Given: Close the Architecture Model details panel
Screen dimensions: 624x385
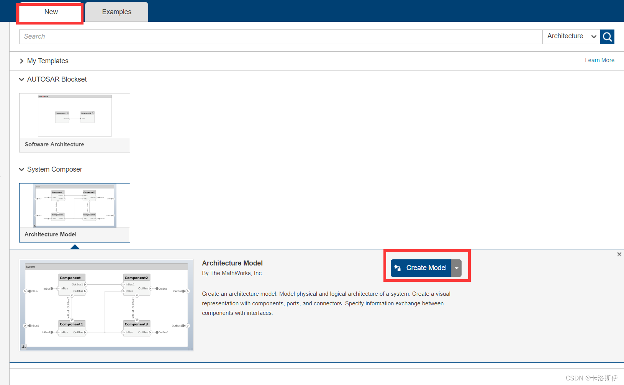Looking at the screenshot, I should (x=619, y=254).
